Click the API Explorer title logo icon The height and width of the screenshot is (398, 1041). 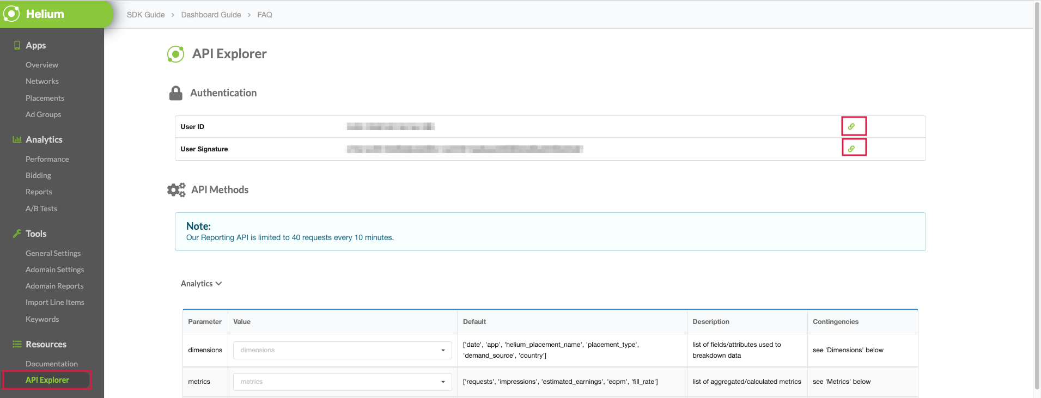pyautogui.click(x=175, y=54)
